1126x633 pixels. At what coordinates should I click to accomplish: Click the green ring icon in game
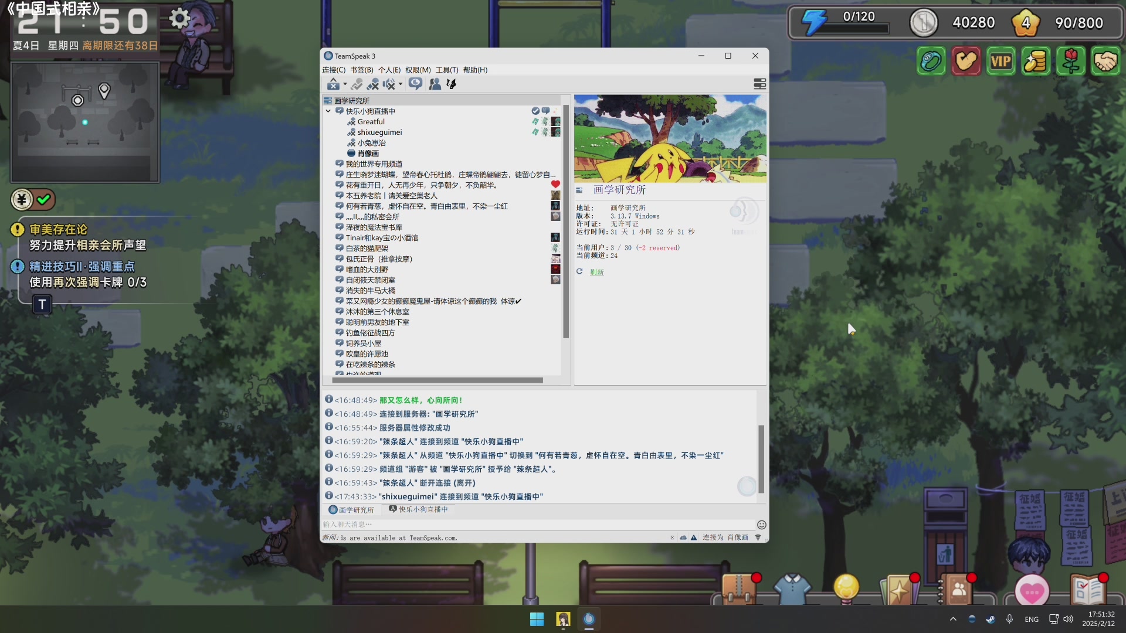pos(931,62)
